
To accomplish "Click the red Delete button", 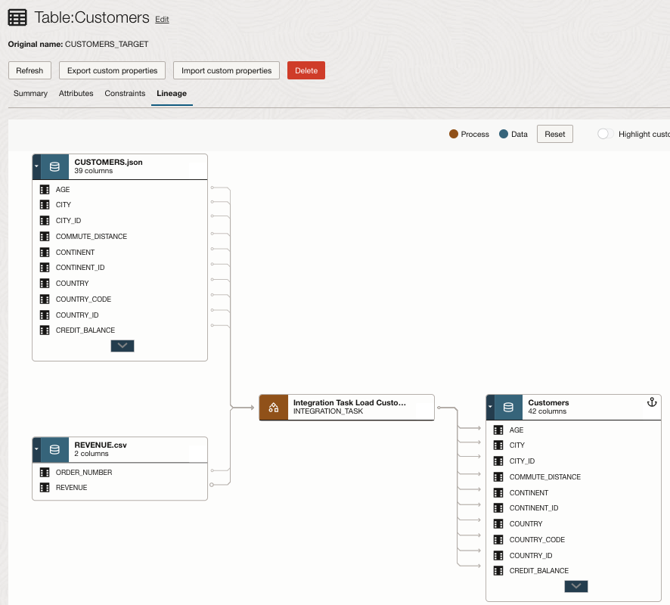I will pos(306,70).
